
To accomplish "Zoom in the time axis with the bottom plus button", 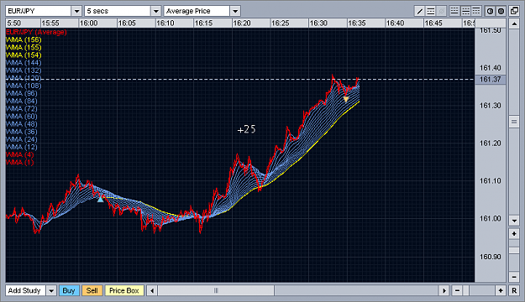I will pyautogui.click(x=501, y=290).
